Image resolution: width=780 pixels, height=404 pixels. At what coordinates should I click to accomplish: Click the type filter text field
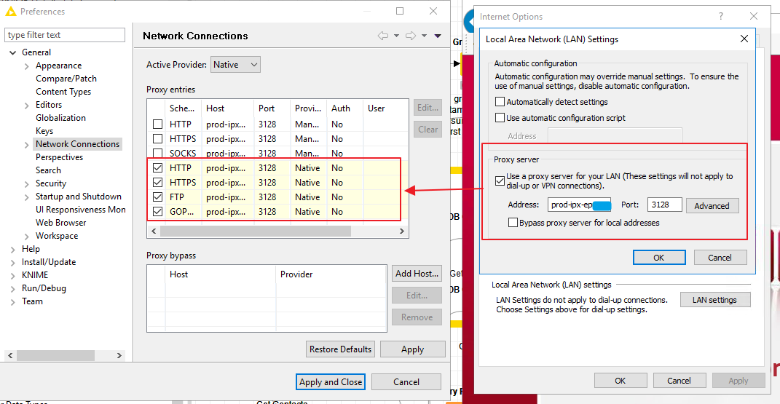pyautogui.click(x=64, y=35)
